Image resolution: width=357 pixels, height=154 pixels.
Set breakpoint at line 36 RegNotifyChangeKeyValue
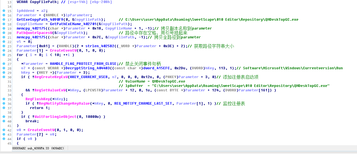coord(4,103)
